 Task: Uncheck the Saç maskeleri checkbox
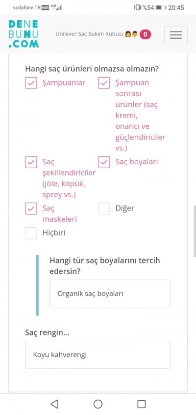pyautogui.click(x=31, y=208)
